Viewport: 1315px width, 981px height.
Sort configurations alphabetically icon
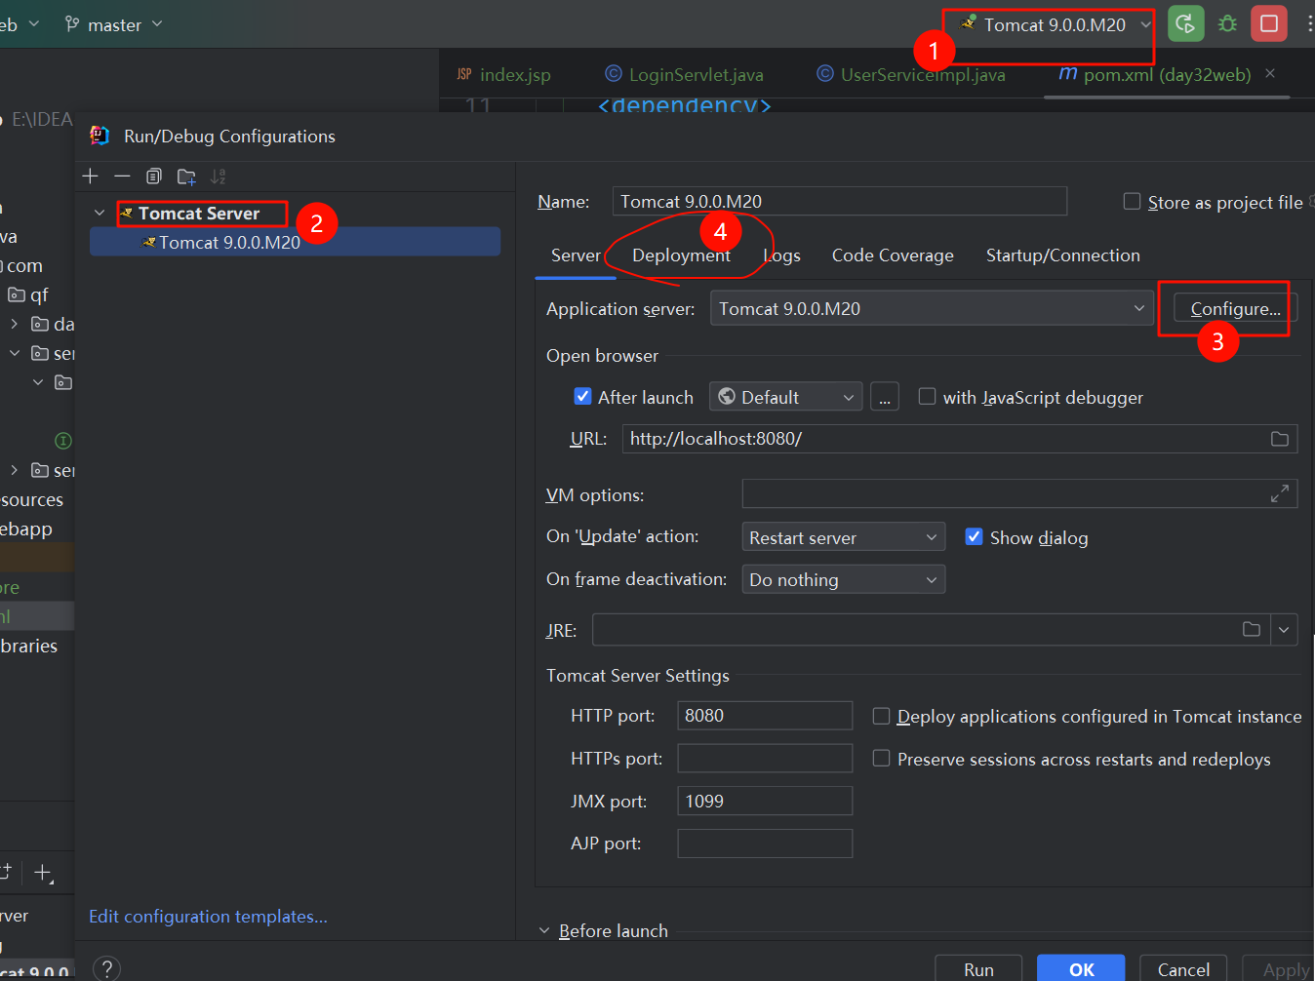(x=219, y=177)
